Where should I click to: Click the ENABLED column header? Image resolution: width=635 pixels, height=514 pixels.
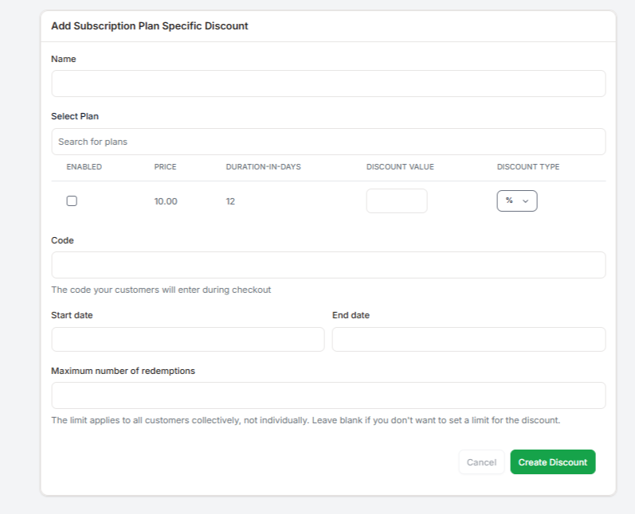(84, 167)
